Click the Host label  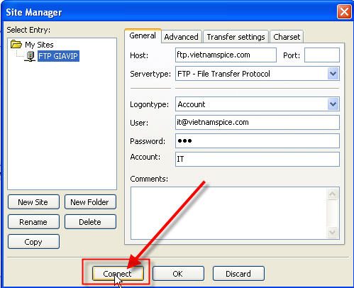tap(139, 55)
